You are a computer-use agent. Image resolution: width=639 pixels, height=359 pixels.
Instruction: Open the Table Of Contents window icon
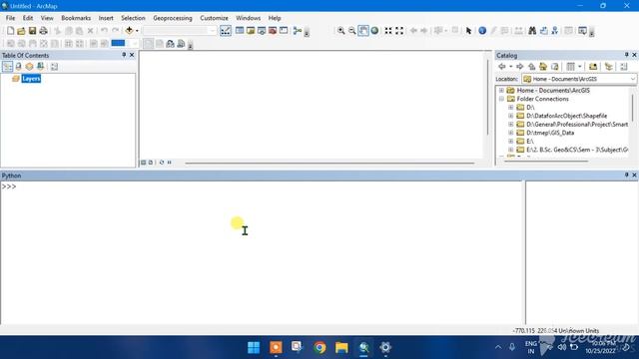(x=240, y=31)
